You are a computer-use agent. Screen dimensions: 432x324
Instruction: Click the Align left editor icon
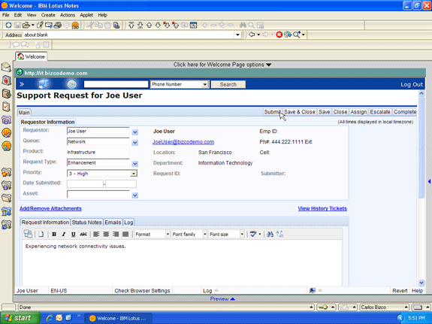pyautogui.click(x=96, y=235)
